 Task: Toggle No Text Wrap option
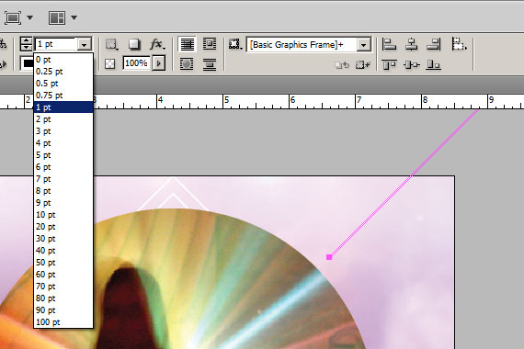click(187, 44)
